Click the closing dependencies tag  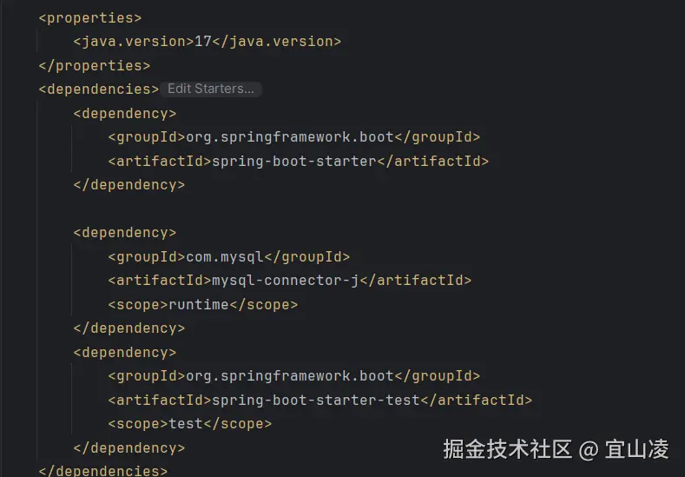pos(102,471)
